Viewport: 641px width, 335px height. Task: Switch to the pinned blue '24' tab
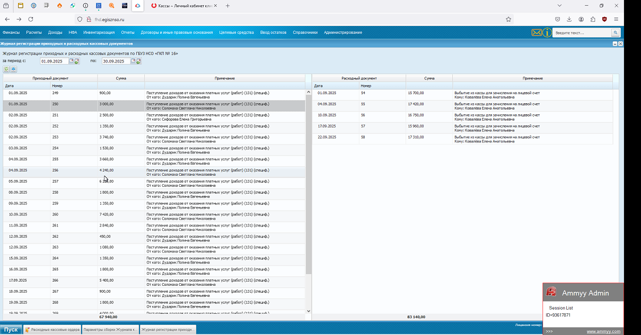pos(99,5)
